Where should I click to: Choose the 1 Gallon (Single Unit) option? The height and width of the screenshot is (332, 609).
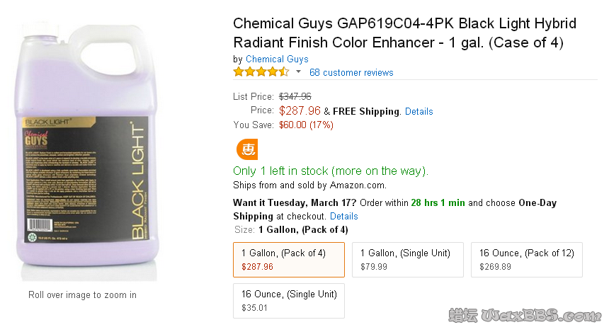pos(408,260)
